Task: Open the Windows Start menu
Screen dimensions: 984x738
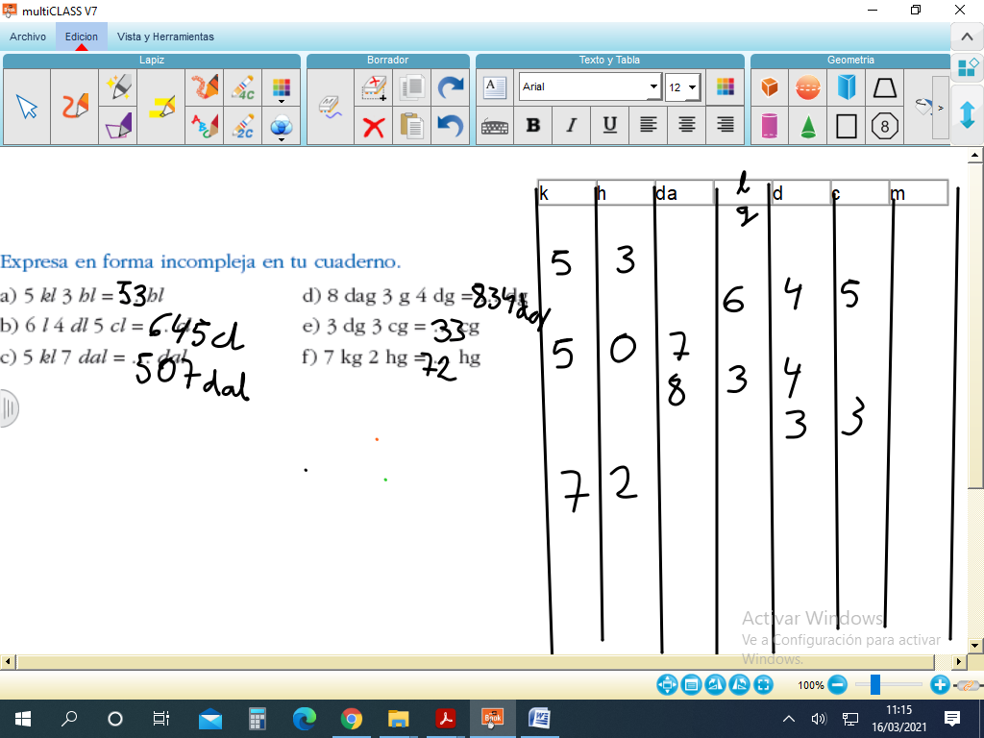Action: 23,719
